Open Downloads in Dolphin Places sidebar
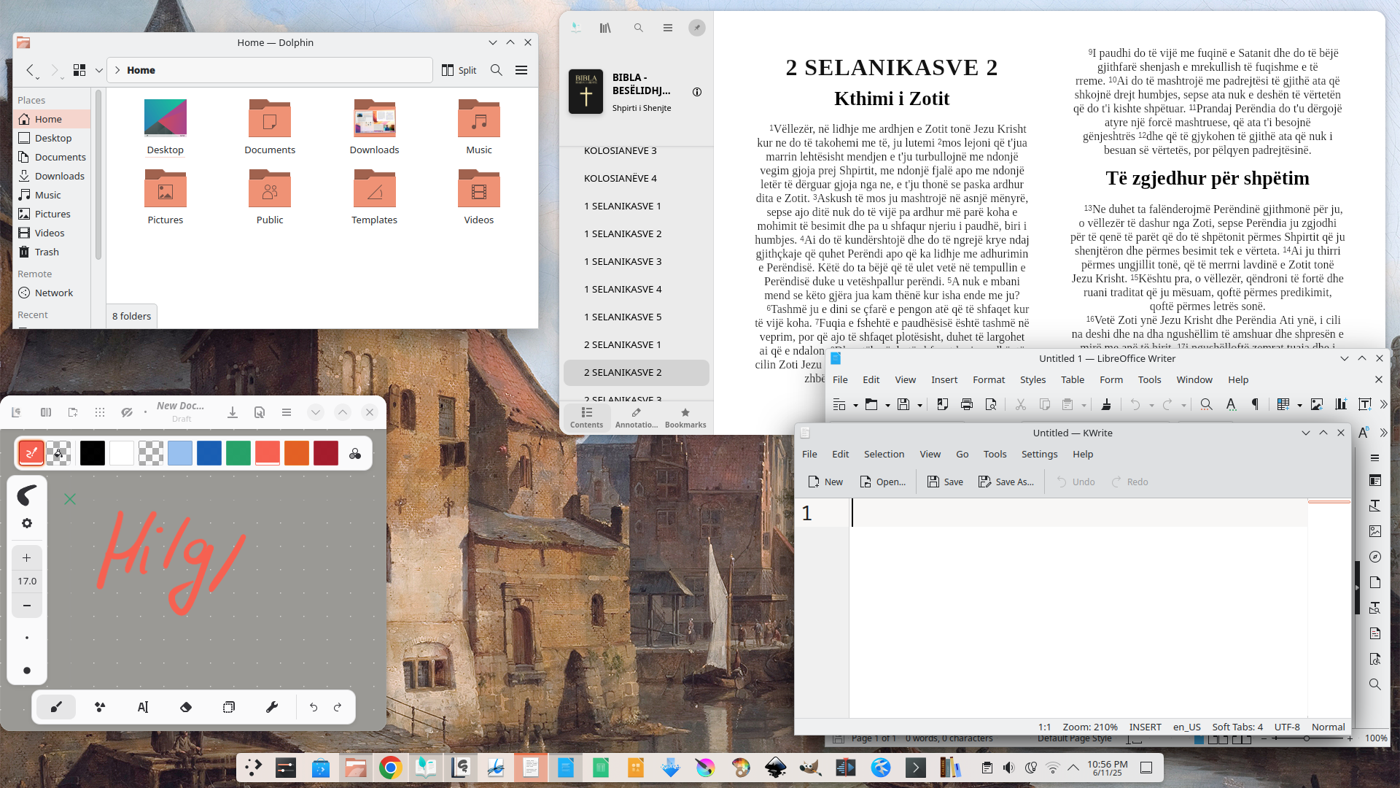The height and width of the screenshot is (788, 1400). [52, 176]
